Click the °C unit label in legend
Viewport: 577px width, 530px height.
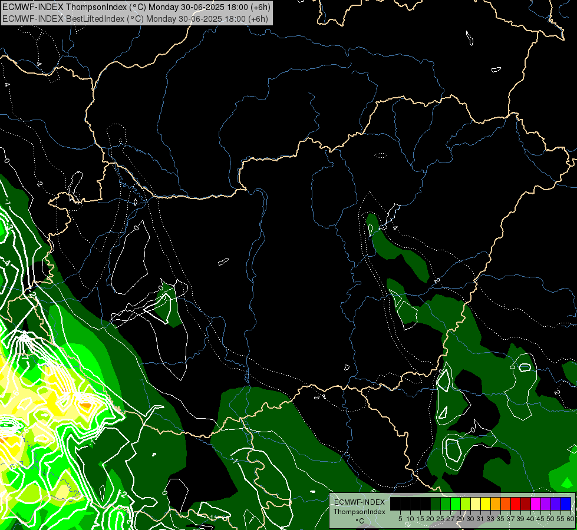coord(360,521)
